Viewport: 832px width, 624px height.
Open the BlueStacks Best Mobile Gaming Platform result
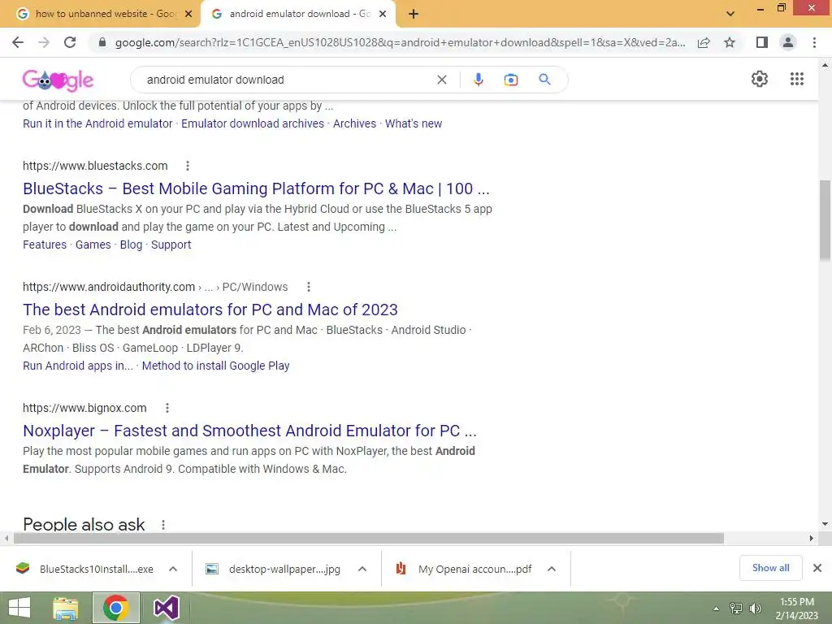tap(256, 188)
